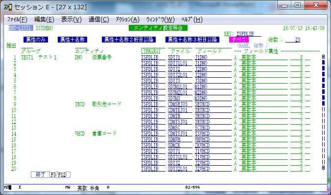
Task: Click the 総数 field showing 23
Action: (293, 40)
